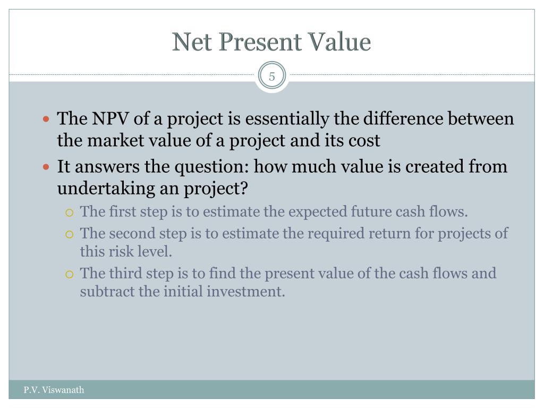Click the second orange bullet before 'It answers'
544x408 pixels.
pyautogui.click(x=46, y=167)
